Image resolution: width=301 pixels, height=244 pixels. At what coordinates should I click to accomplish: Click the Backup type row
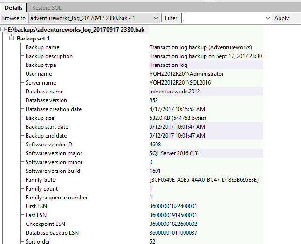pos(41,65)
